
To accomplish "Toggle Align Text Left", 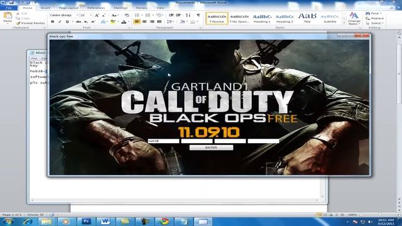I will coord(137,22).
